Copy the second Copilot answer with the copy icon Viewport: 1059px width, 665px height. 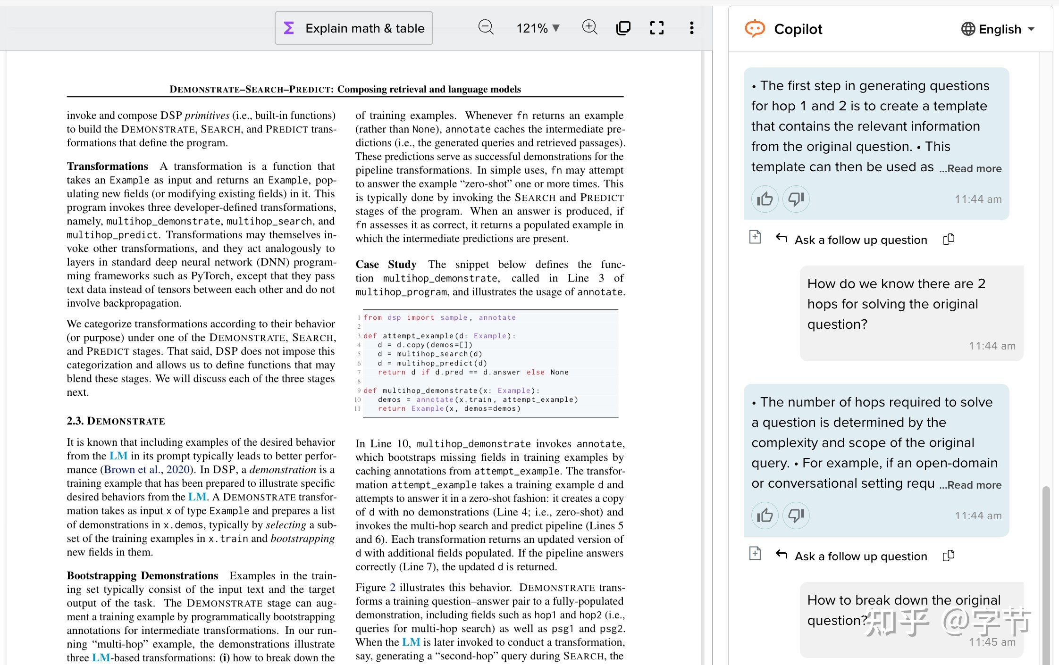coord(948,556)
